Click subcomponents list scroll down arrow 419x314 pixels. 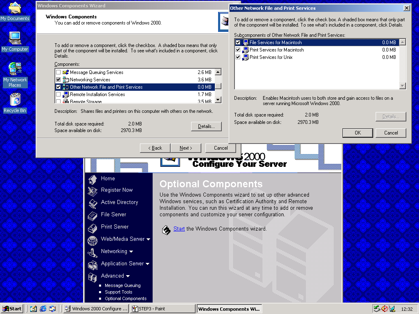click(x=403, y=86)
